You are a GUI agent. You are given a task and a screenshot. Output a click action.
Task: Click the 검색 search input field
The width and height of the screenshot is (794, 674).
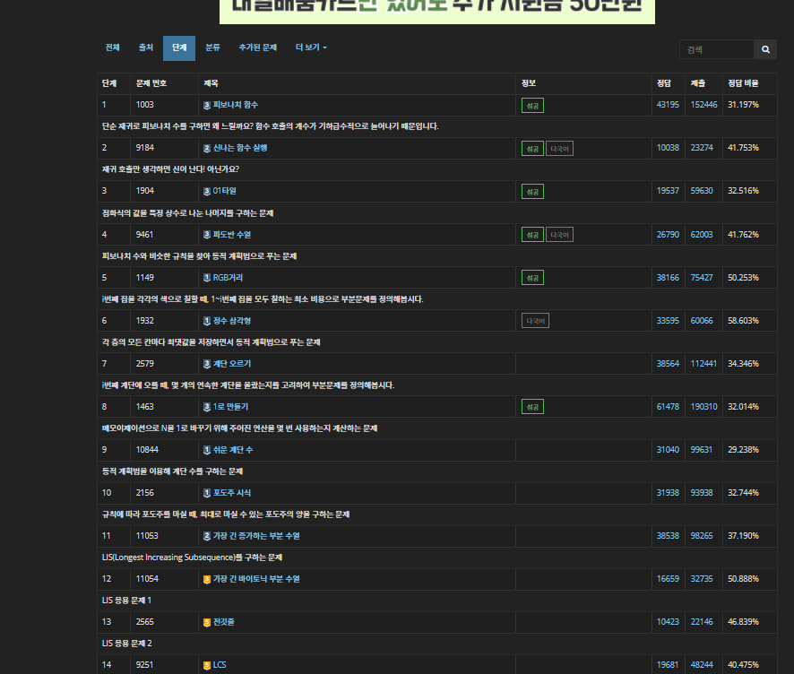[717, 49]
